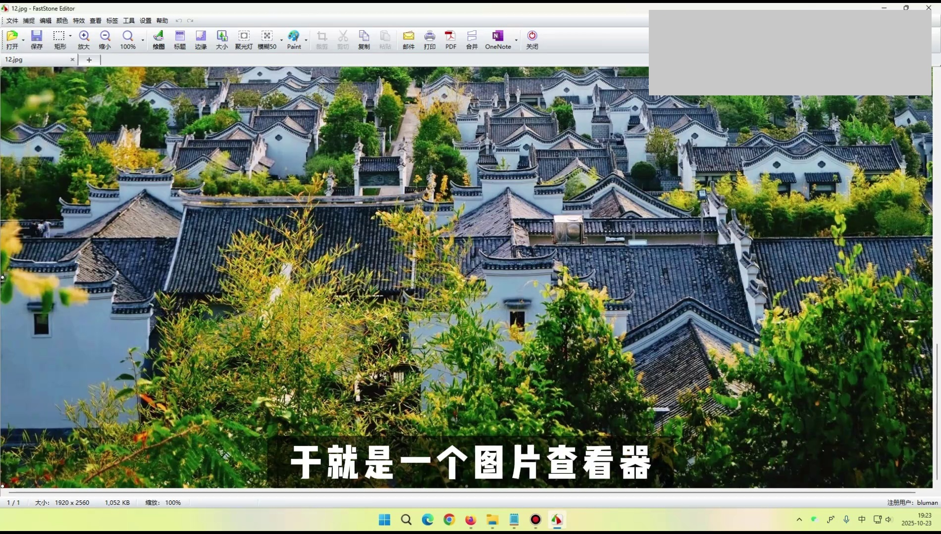Switch the 中 input method indicator
The height and width of the screenshot is (534, 941).
[x=862, y=519]
